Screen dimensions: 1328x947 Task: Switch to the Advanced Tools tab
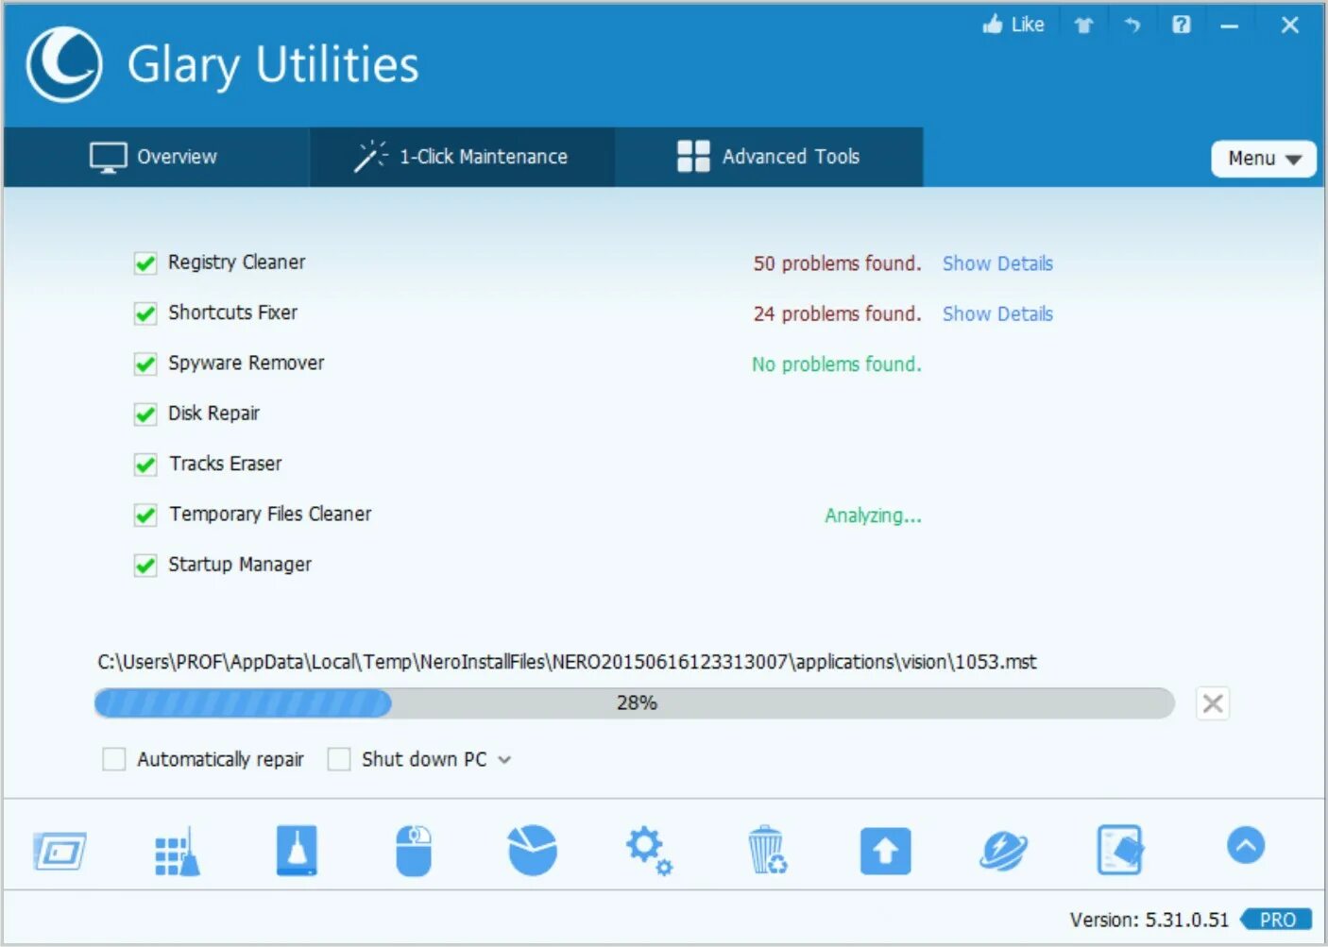[769, 157]
